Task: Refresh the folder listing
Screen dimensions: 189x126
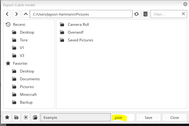Action: pos(136,14)
